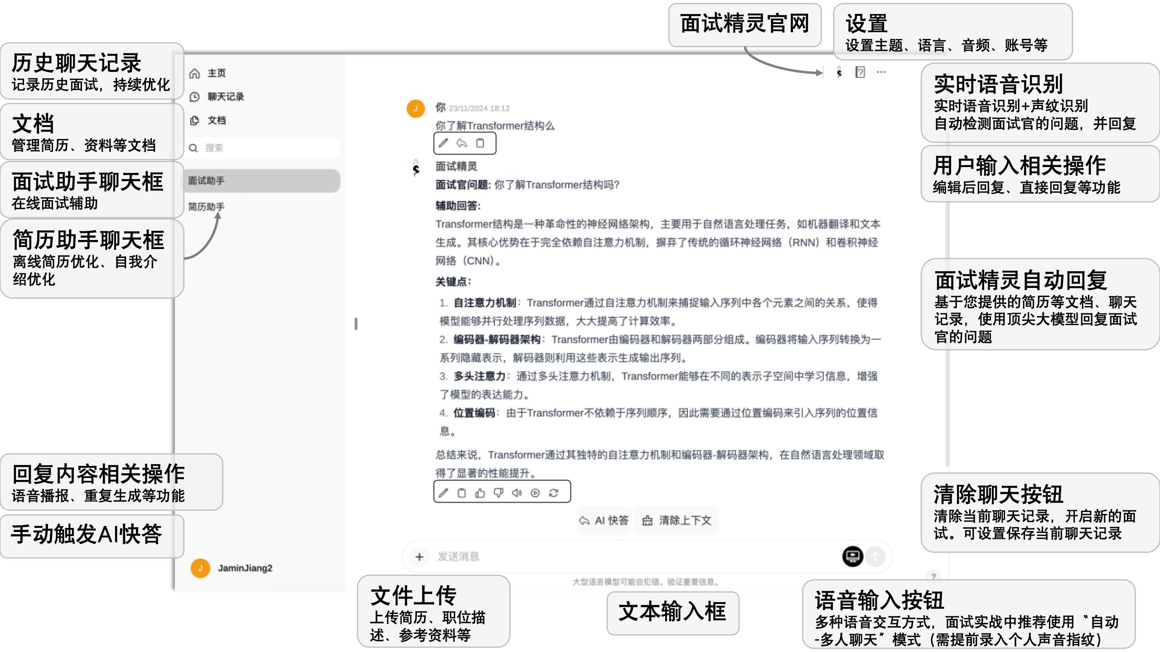Regenerate the assistant's answer
This screenshot has width=1160, height=652.
[x=553, y=492]
